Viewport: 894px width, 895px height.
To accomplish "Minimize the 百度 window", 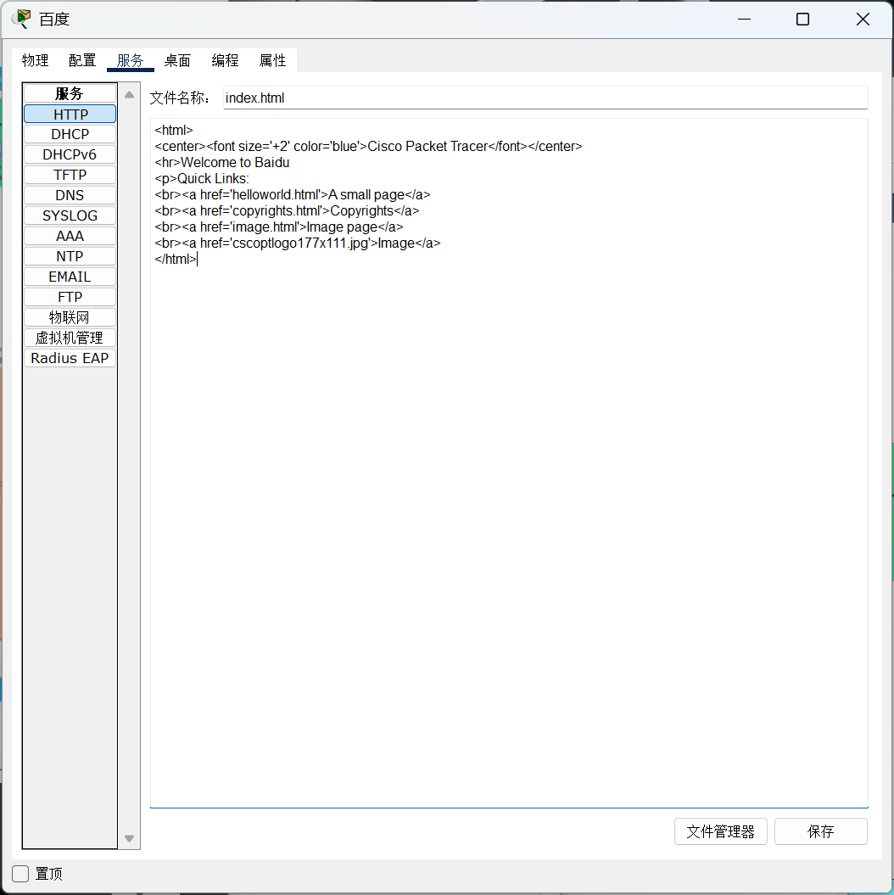I will [x=744, y=19].
